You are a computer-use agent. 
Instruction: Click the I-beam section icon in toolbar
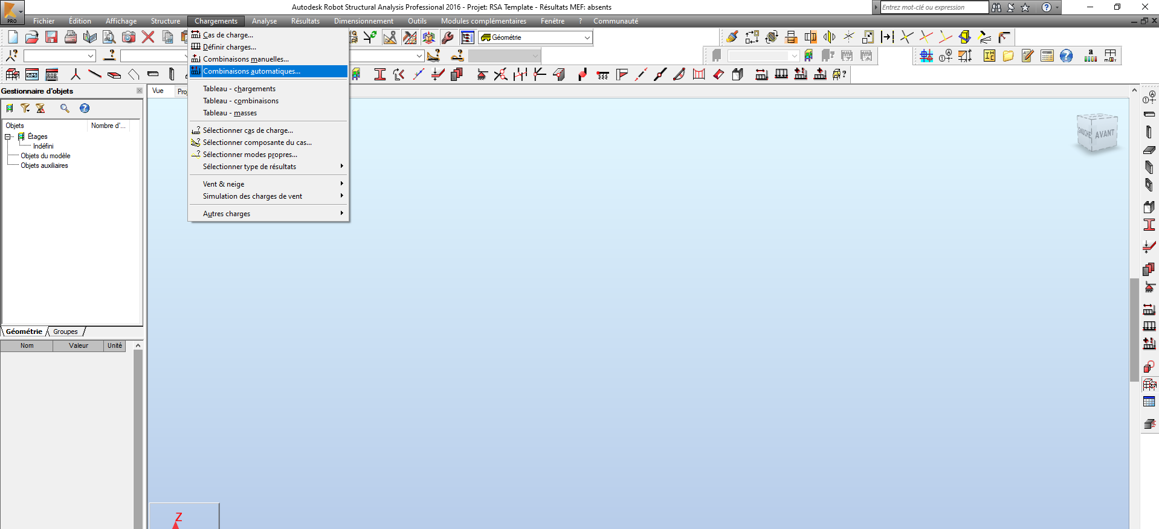click(380, 75)
